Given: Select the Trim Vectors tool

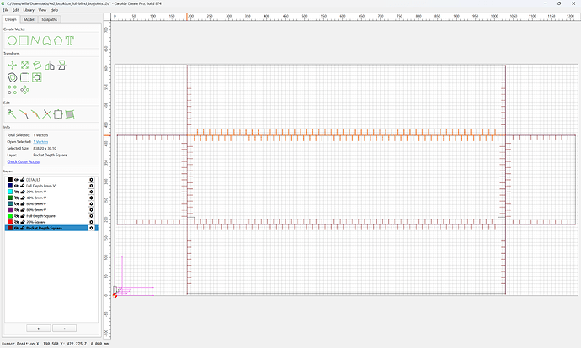Looking at the screenshot, I should pos(46,114).
